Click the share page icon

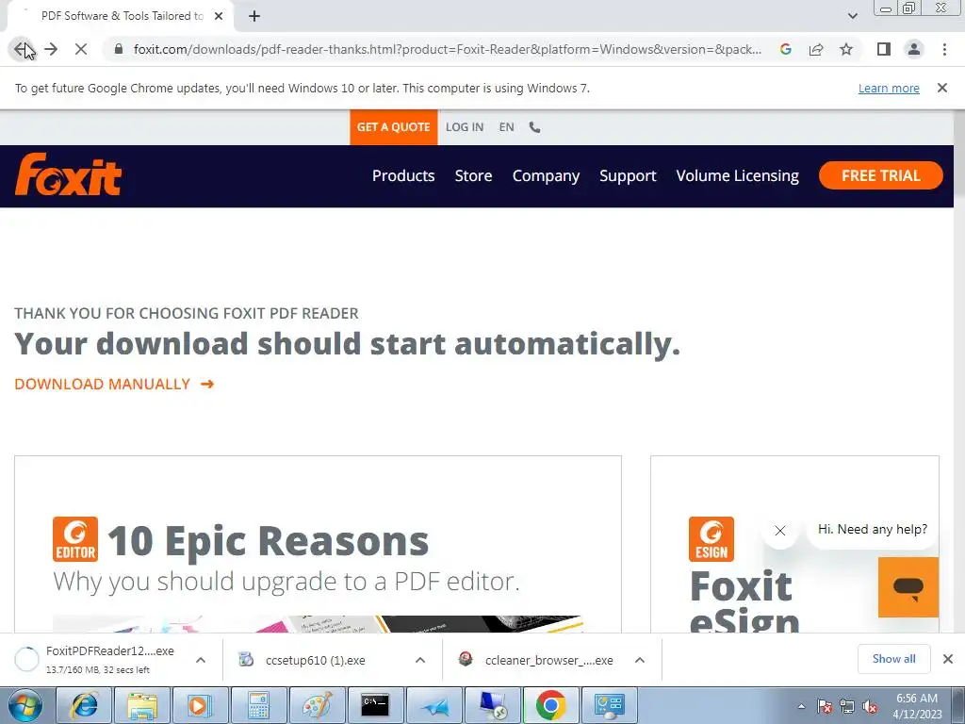pos(816,49)
